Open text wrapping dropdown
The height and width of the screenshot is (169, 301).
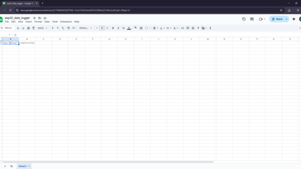point(169,28)
